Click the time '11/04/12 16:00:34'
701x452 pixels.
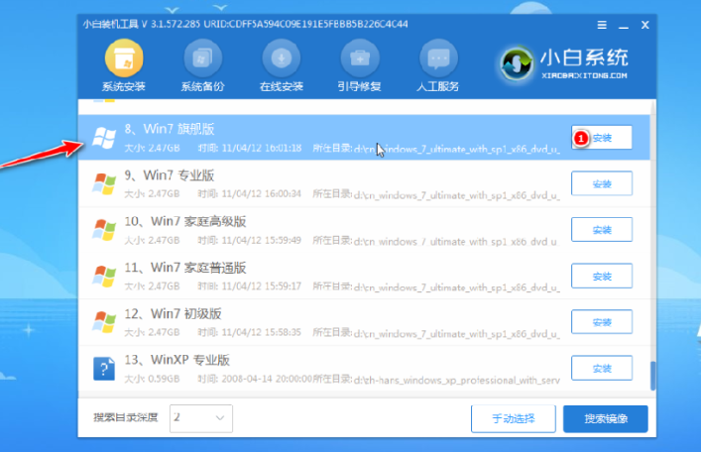262,194
